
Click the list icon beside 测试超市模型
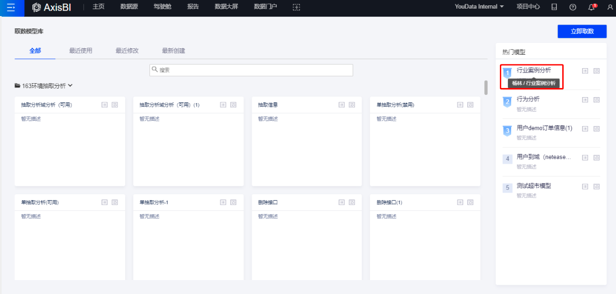click(x=585, y=187)
